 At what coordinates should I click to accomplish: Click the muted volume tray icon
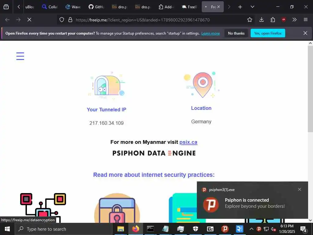(x=273, y=229)
